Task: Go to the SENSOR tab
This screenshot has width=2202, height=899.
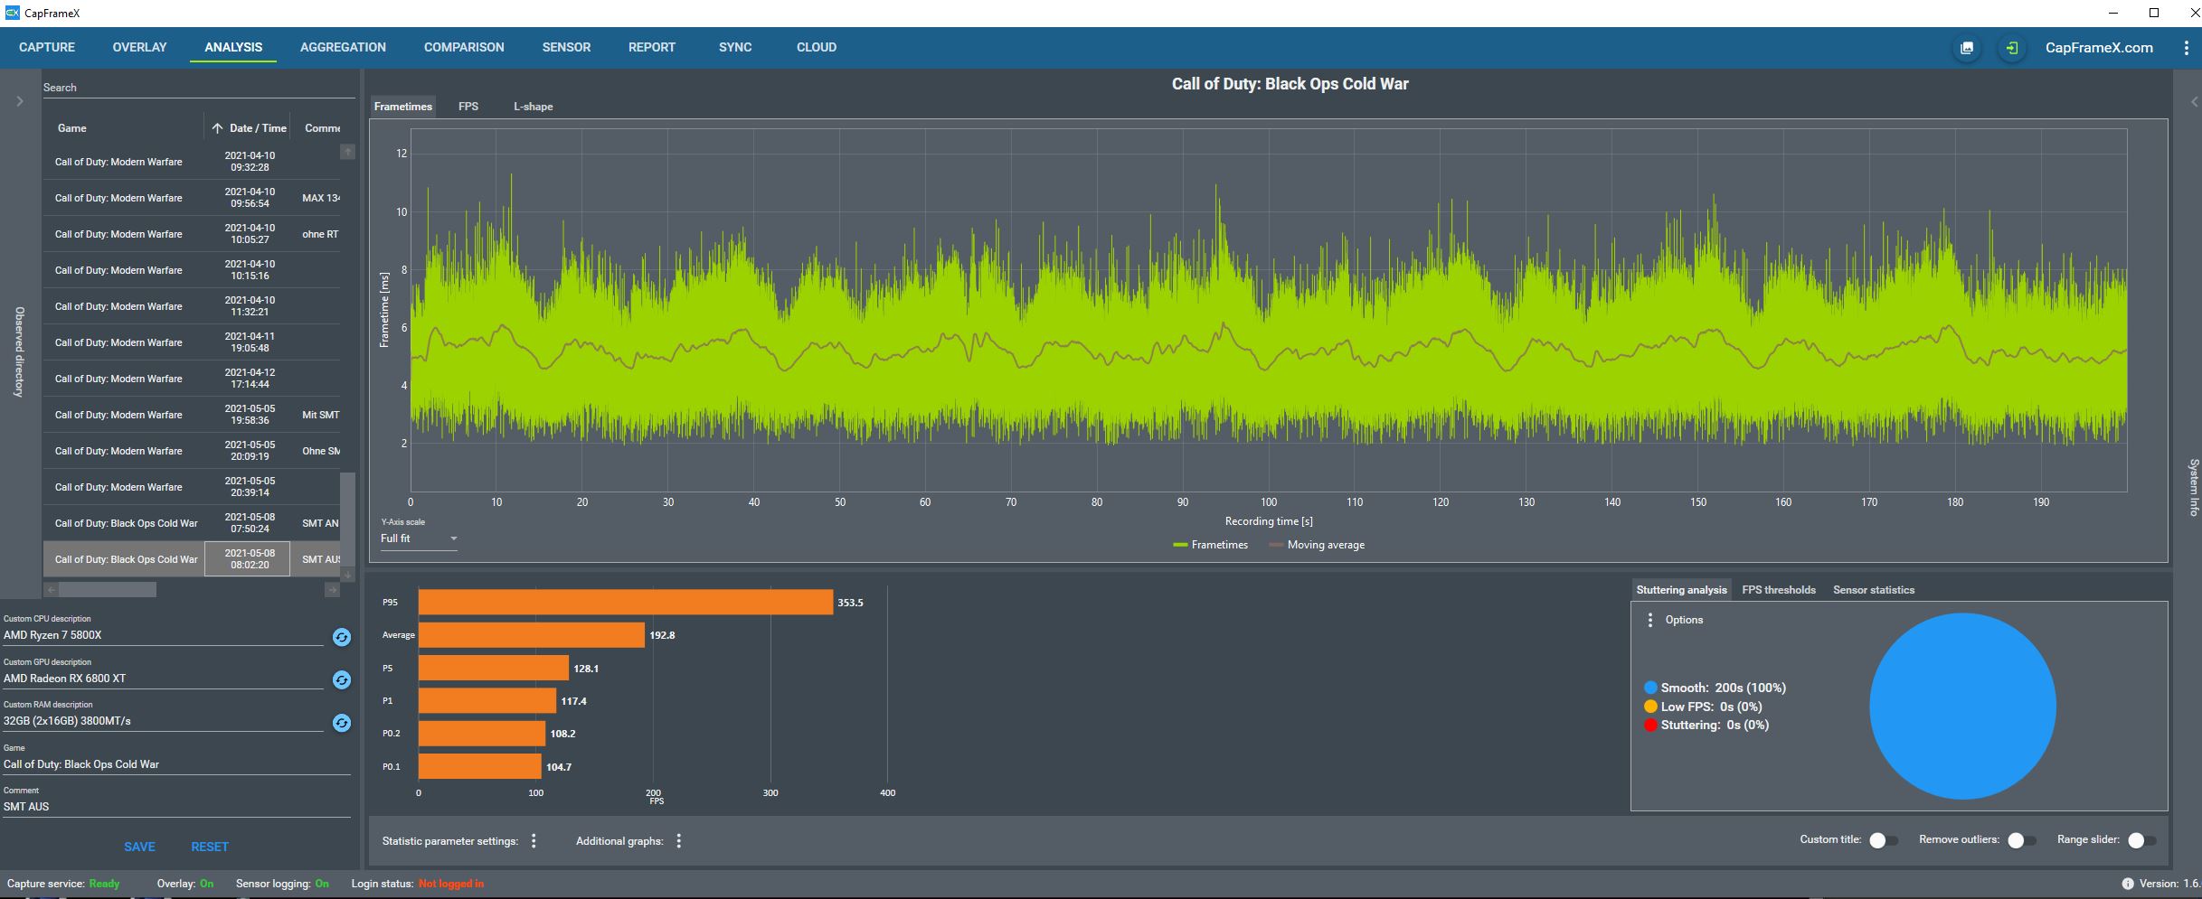Action: [x=566, y=47]
